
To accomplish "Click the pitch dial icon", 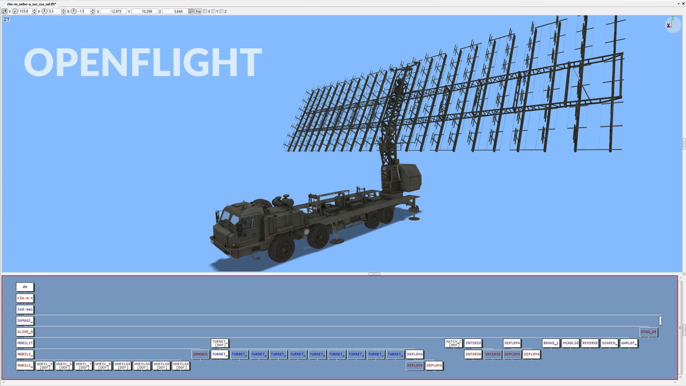I will tap(44, 11).
